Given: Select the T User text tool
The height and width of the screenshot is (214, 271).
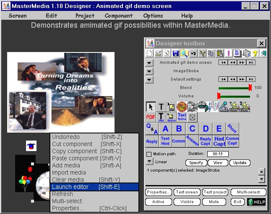Looking at the screenshot, I should tap(161, 117).
